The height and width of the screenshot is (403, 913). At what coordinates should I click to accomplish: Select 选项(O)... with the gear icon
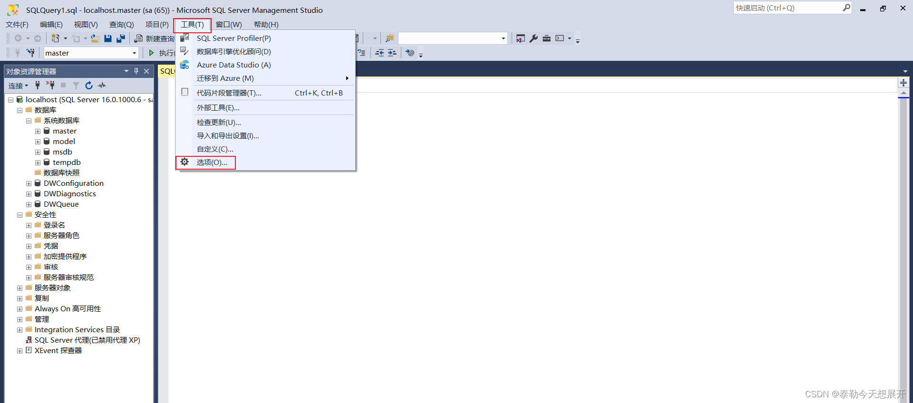pyautogui.click(x=265, y=162)
